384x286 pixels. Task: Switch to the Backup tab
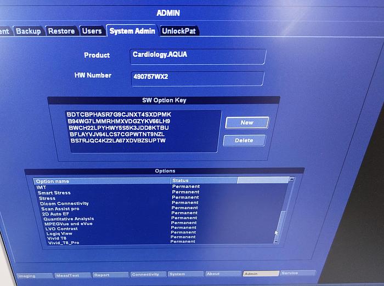click(x=29, y=31)
